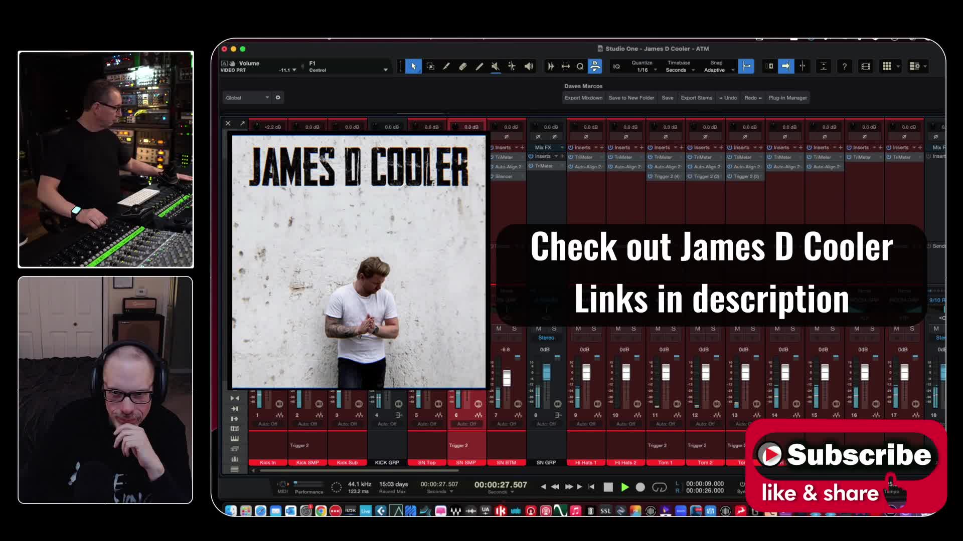
Task: Click the IQ quantize icon
Action: (616, 66)
